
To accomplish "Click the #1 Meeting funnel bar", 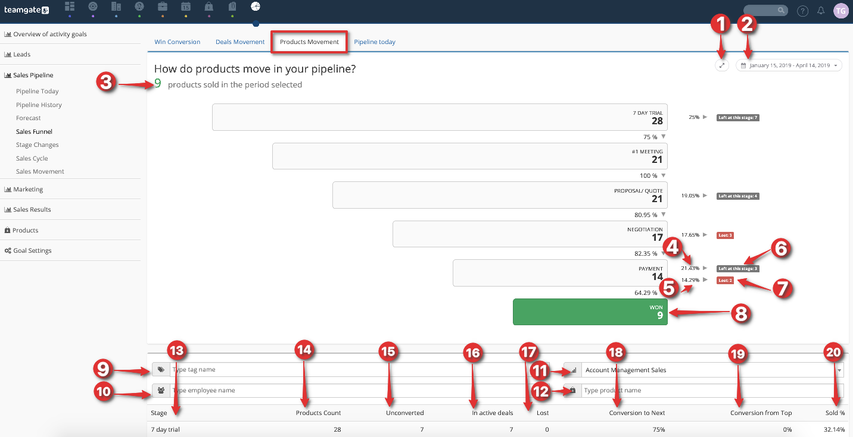I will (x=470, y=156).
